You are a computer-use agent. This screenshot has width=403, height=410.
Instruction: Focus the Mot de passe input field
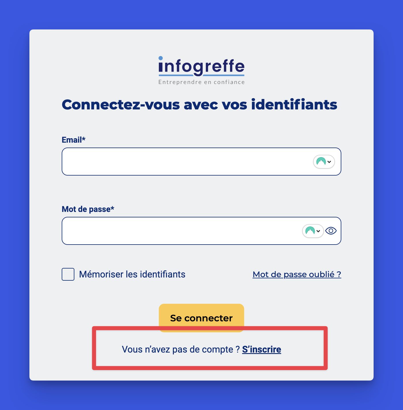pyautogui.click(x=179, y=231)
